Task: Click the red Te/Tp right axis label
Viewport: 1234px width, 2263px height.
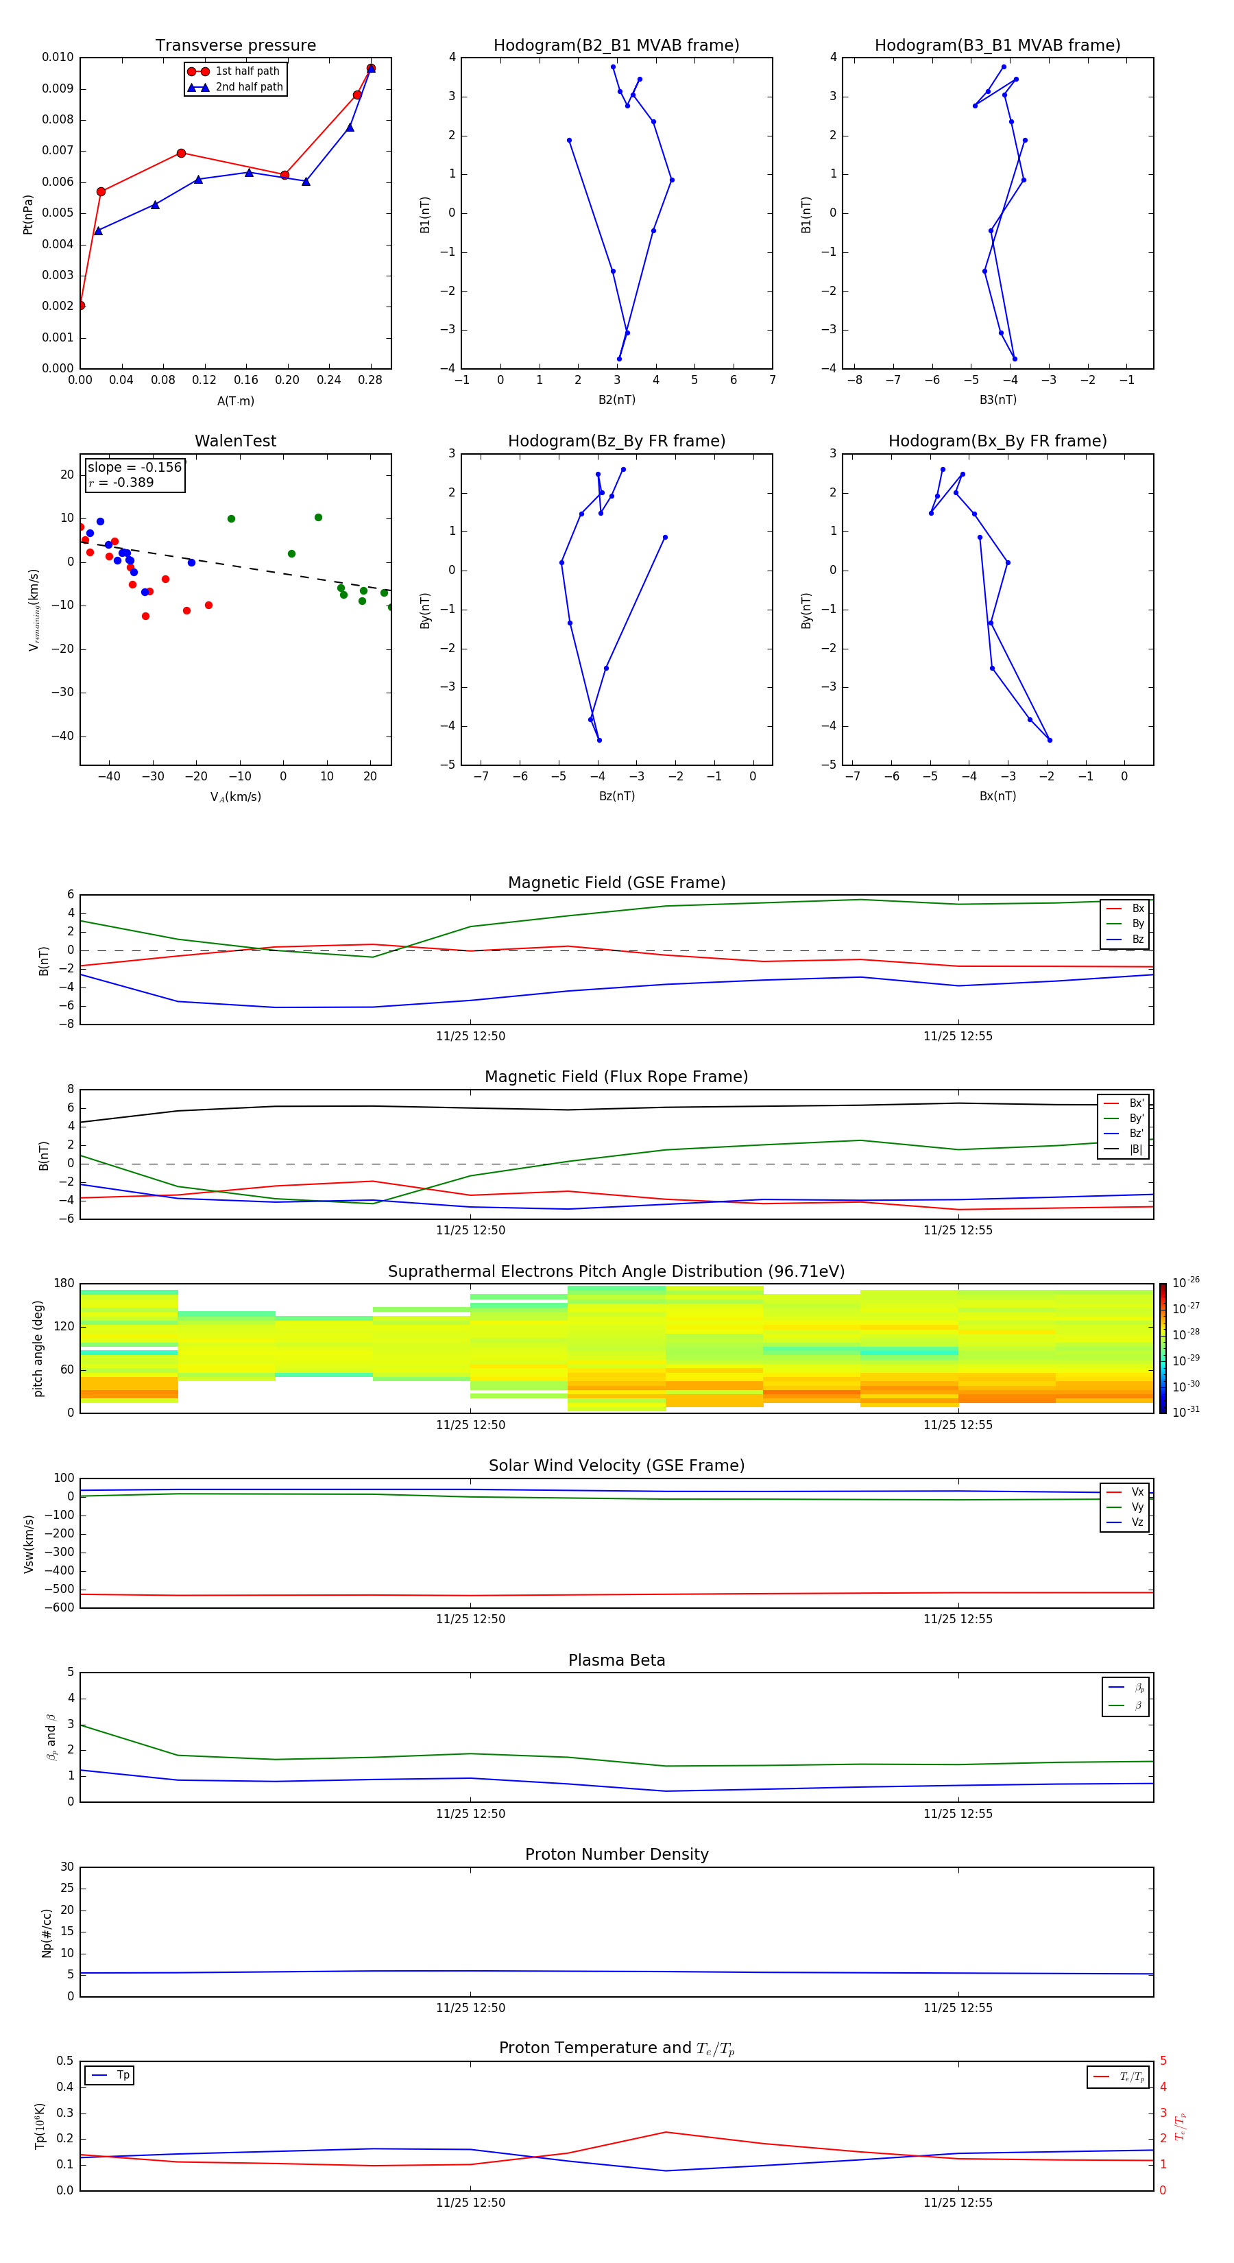Action: (x=1181, y=2126)
